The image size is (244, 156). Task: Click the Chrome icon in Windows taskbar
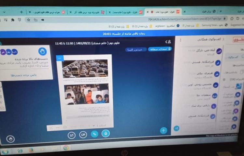(x=66, y=148)
